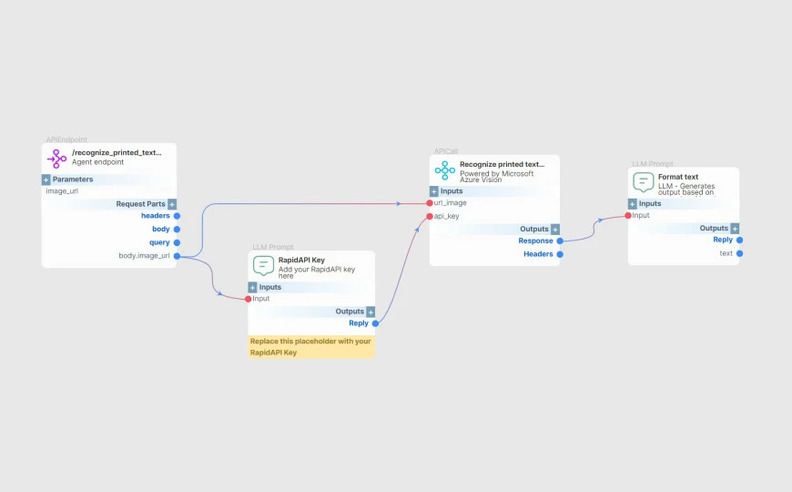Select the RapidAPI Key node title
792x492 pixels.
click(301, 260)
